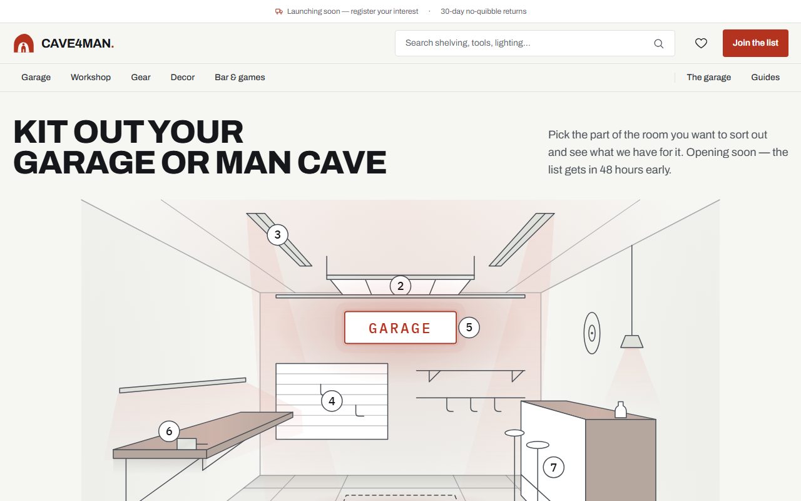Click the search magnifier icon
This screenshot has width=801, height=501.
tap(658, 43)
